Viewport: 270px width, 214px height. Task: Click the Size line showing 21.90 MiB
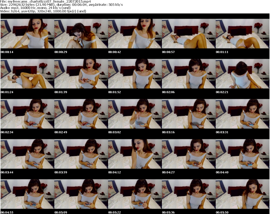click(61, 5)
